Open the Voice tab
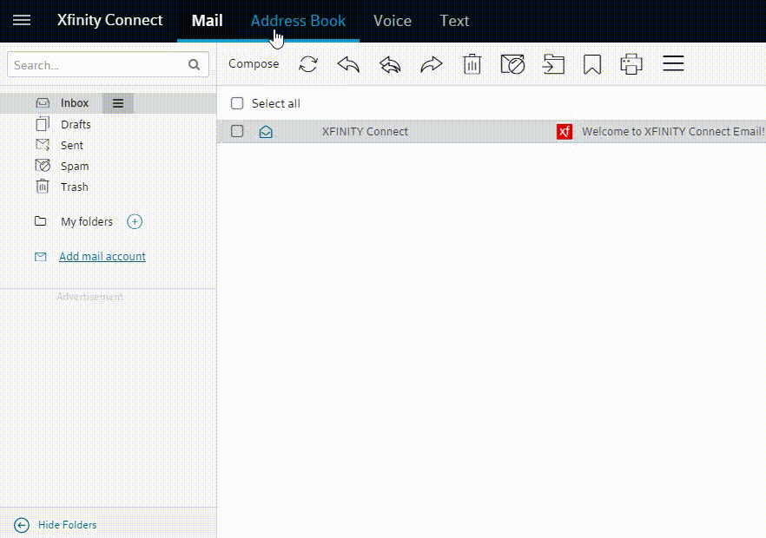Screen dimensions: 766x538 tap(393, 21)
